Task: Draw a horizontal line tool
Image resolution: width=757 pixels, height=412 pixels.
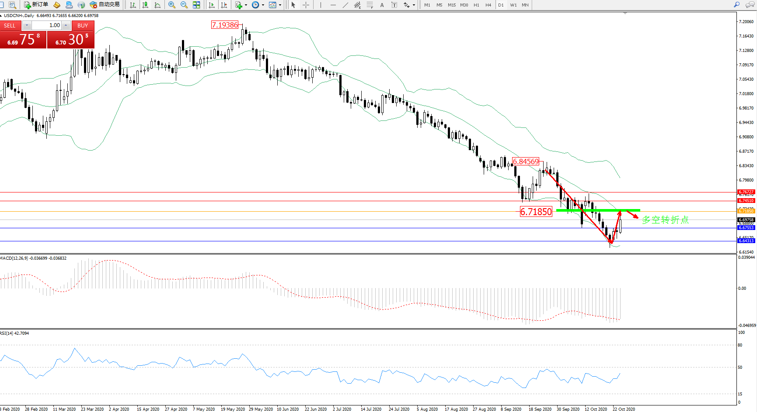Action: [x=333, y=5]
